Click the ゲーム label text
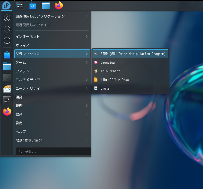Screen dimensions: 203x189 (x=21, y=62)
